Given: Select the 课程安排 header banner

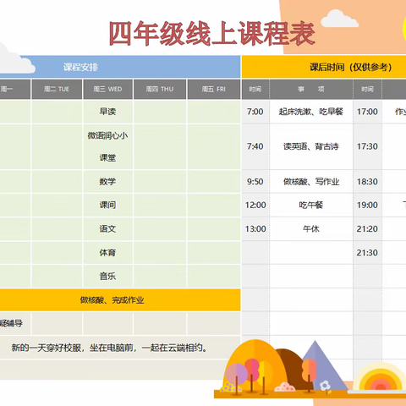Looking at the screenshot, I should 120,67.
